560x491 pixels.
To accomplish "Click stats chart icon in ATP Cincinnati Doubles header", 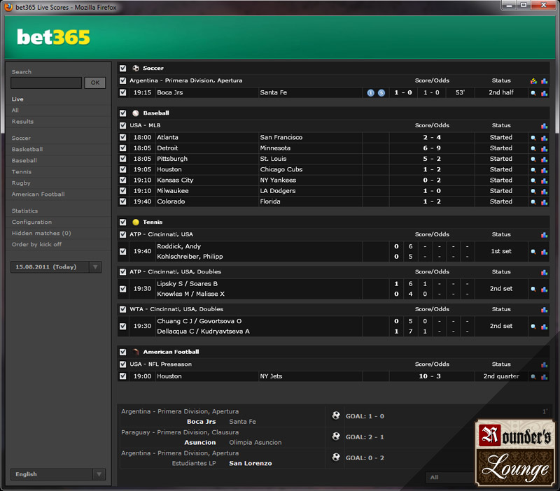I will (x=545, y=272).
